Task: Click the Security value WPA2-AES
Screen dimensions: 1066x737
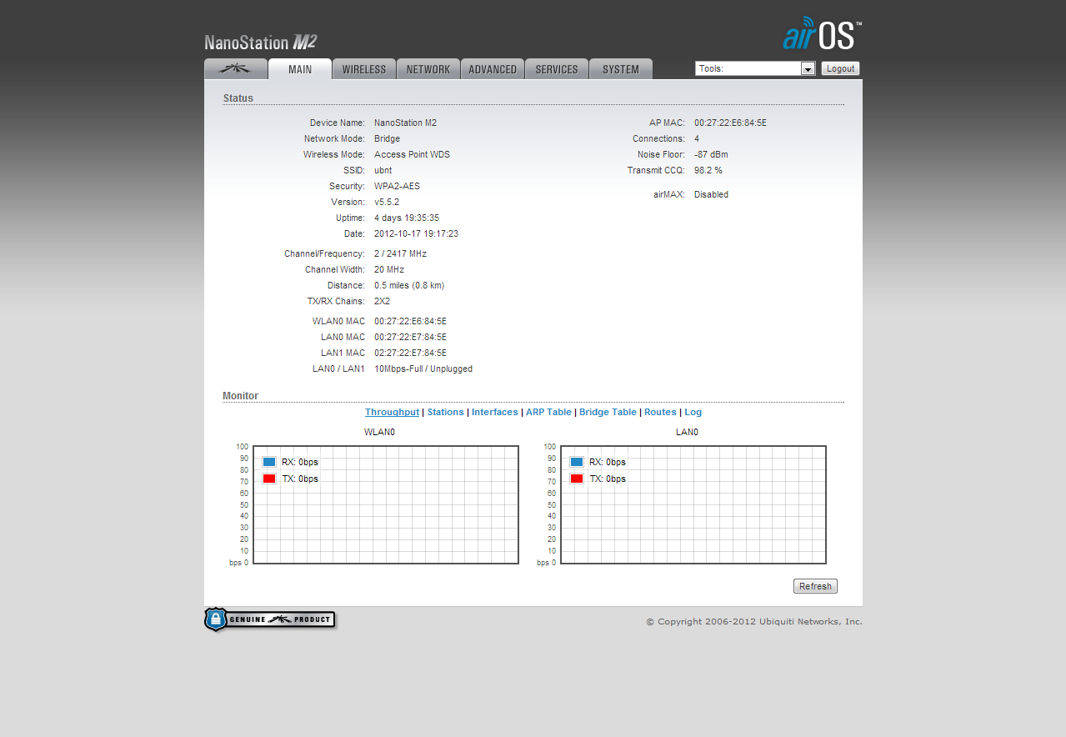Action: [x=397, y=186]
